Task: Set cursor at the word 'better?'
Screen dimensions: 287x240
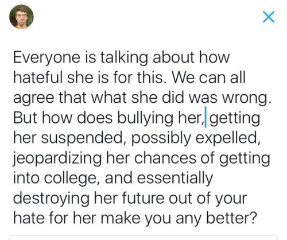Action: point(231,218)
